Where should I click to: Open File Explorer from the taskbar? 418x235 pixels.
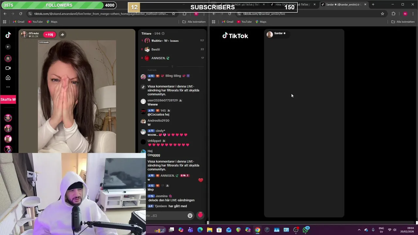pos(210,230)
